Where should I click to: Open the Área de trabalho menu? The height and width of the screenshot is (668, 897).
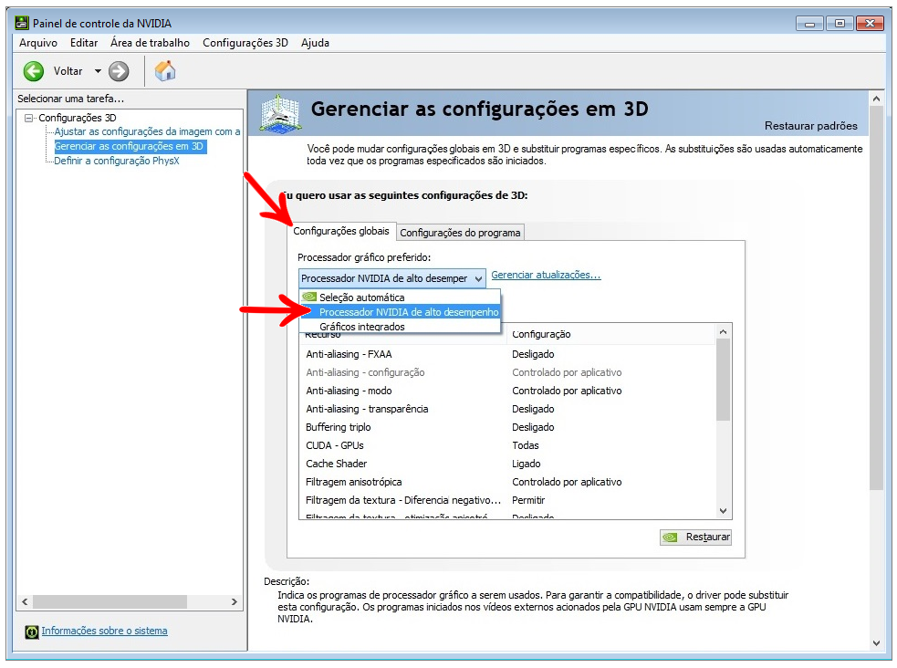[150, 43]
